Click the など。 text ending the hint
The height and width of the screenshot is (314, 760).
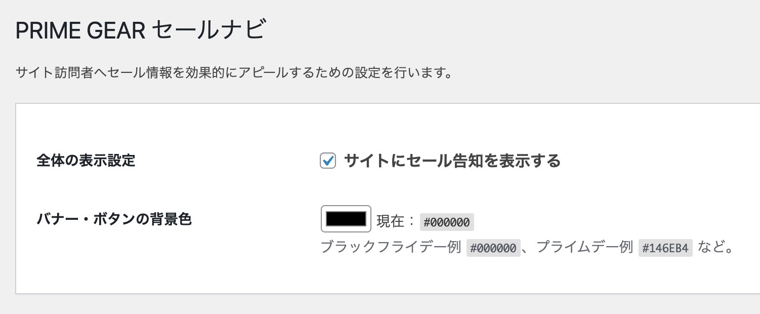pyautogui.click(x=715, y=247)
